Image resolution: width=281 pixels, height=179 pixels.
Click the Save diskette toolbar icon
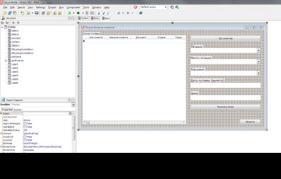[36, 13]
